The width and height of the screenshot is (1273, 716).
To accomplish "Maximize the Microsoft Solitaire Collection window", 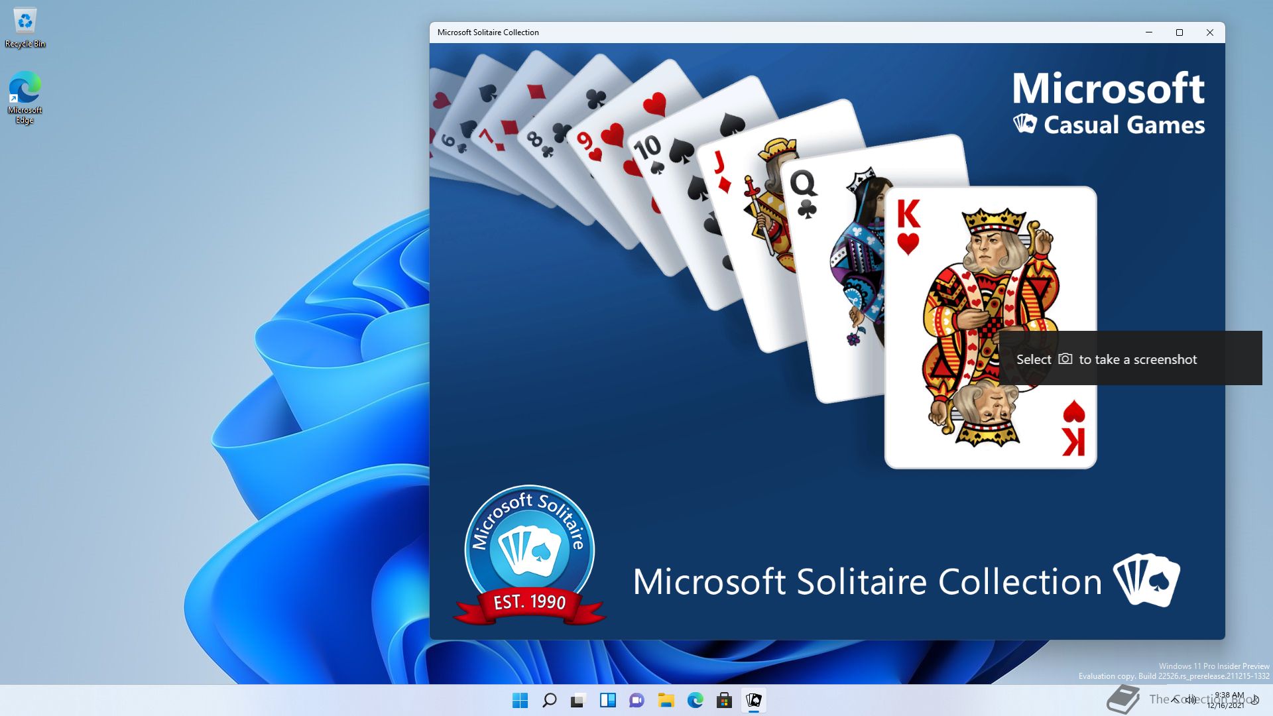I will 1180,32.
